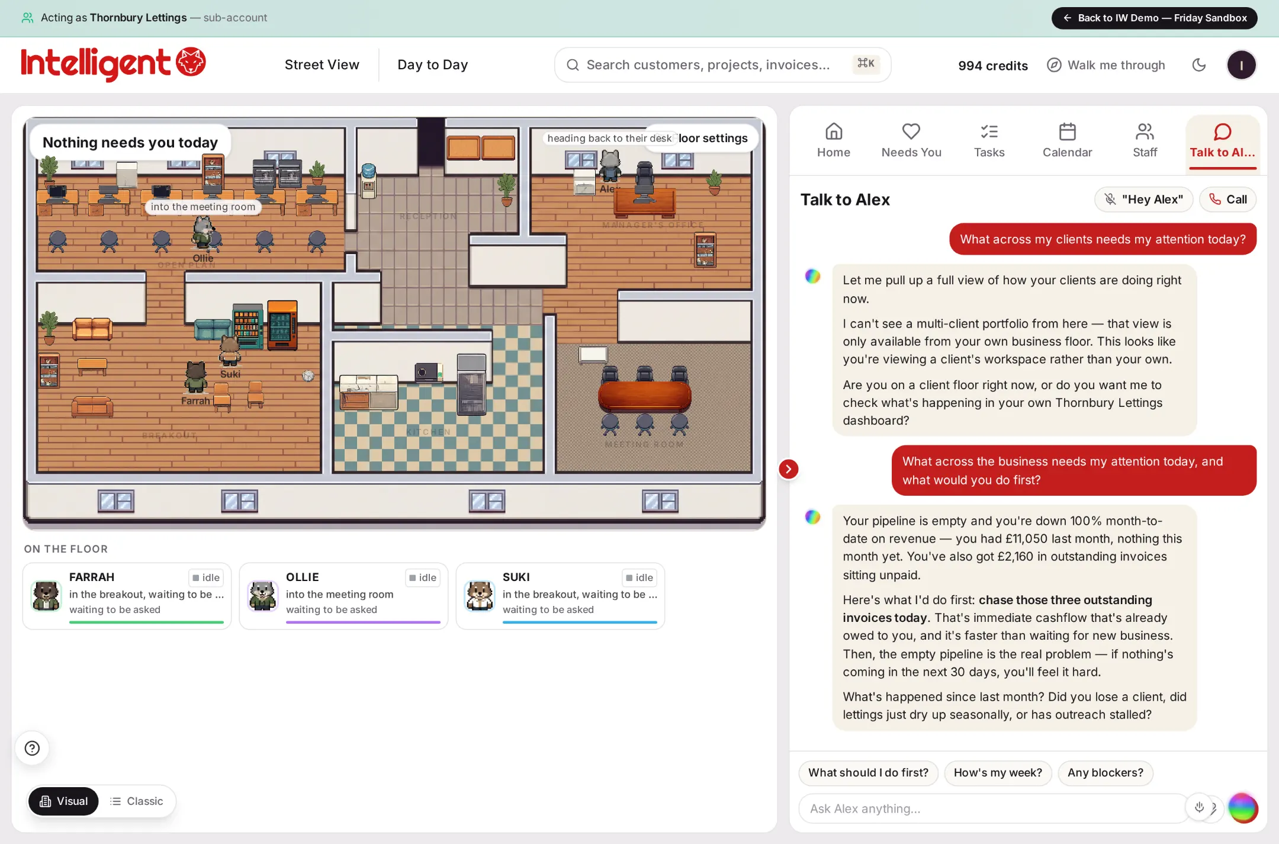This screenshot has height=844, width=1279.
Task: Open the user avatar profile menu
Action: 1241,65
